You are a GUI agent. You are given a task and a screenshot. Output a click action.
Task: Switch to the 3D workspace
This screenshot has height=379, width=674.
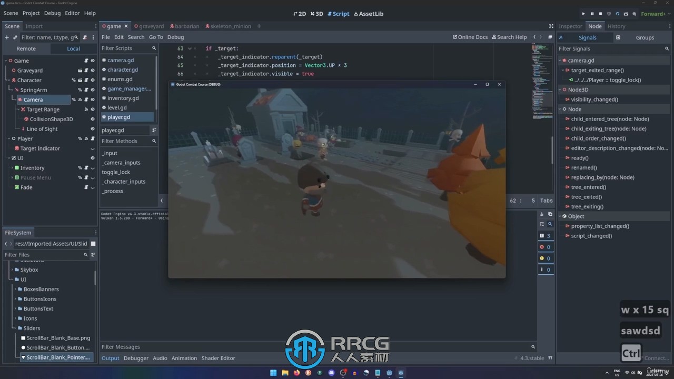(317, 14)
